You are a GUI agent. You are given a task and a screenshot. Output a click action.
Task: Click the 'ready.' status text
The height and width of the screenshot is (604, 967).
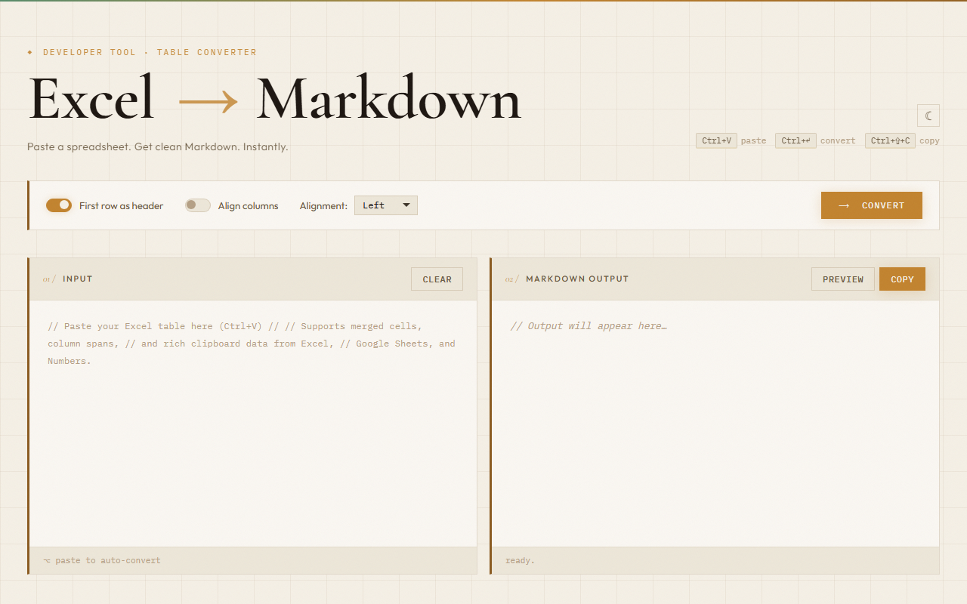520,560
